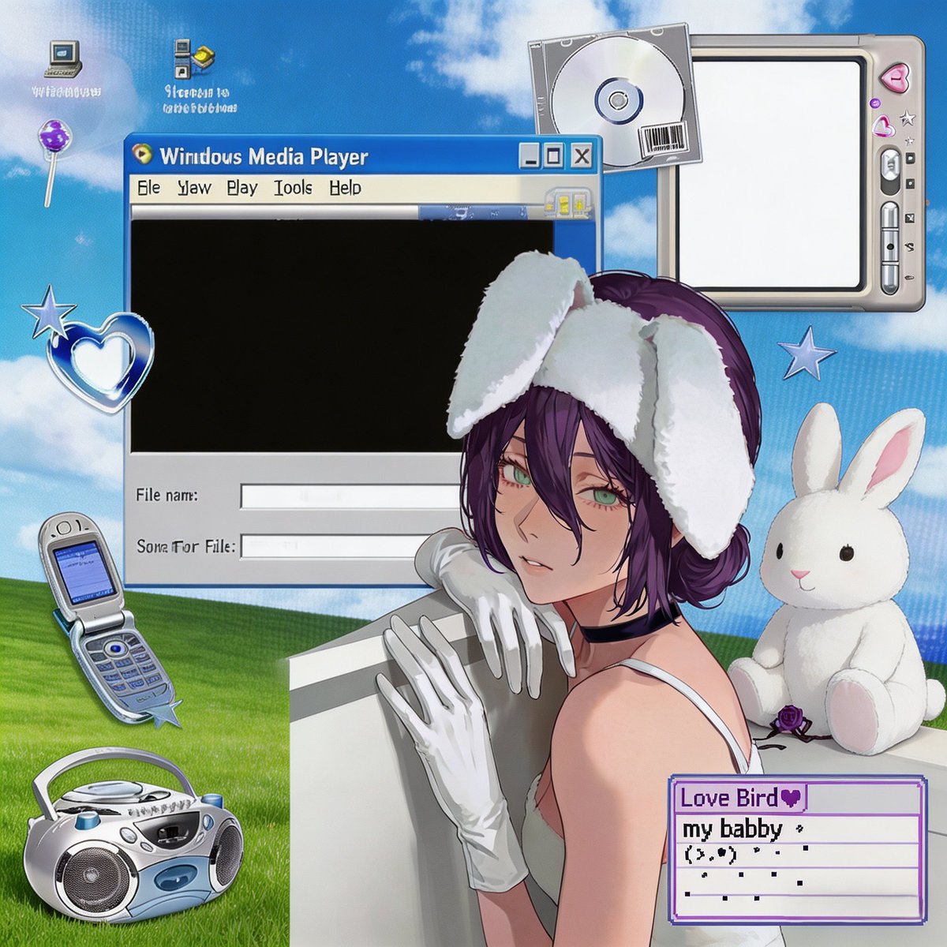Viewport: 947px width, 947px height.
Task: Click the purple heart in Love Bird title
Action: [790, 798]
